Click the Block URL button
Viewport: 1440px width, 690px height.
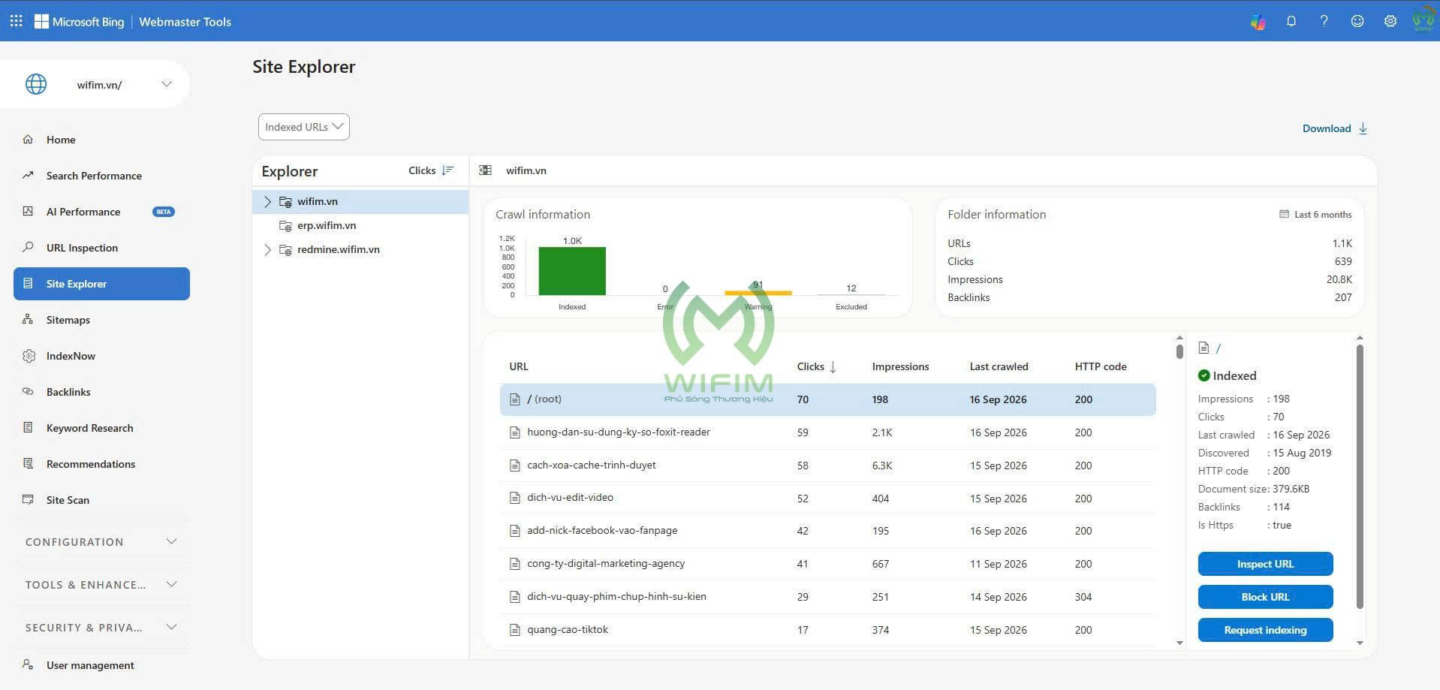[x=1265, y=597]
